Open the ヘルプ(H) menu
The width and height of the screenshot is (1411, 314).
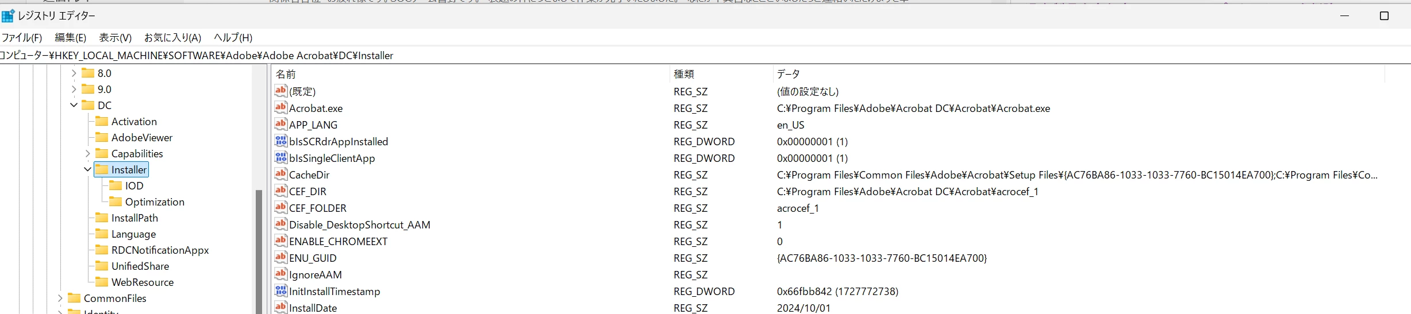coord(233,37)
